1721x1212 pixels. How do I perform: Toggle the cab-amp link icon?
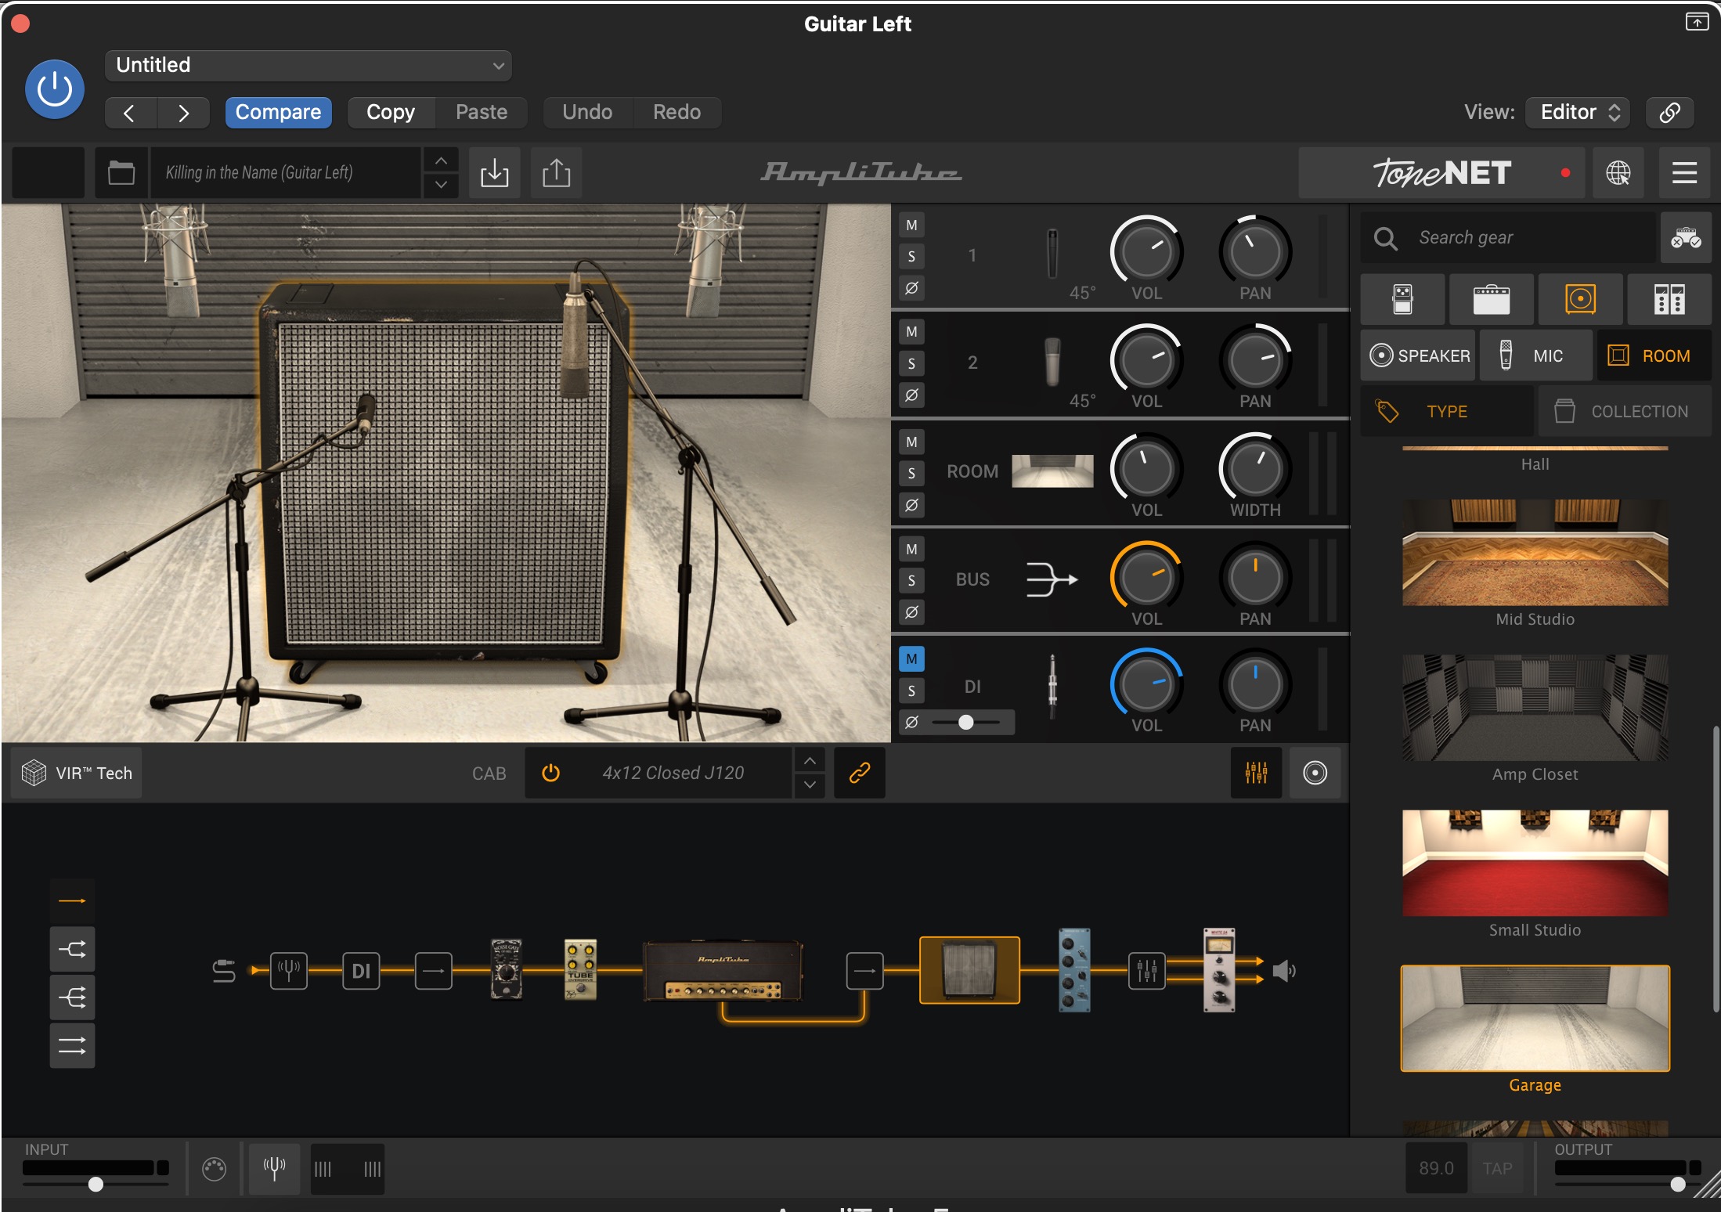point(860,773)
